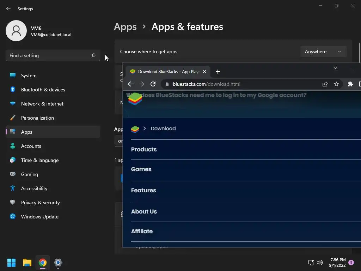Open a new Chrome tab

218,72
